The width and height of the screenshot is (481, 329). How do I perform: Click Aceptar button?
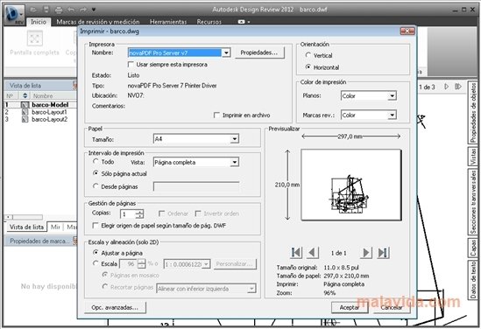(x=349, y=307)
